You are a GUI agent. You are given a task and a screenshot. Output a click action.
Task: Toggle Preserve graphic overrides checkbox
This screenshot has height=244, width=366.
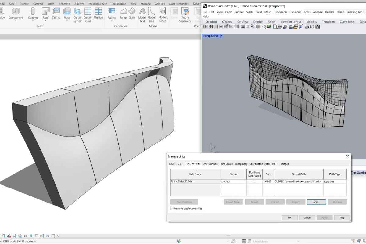pyautogui.click(x=172, y=209)
